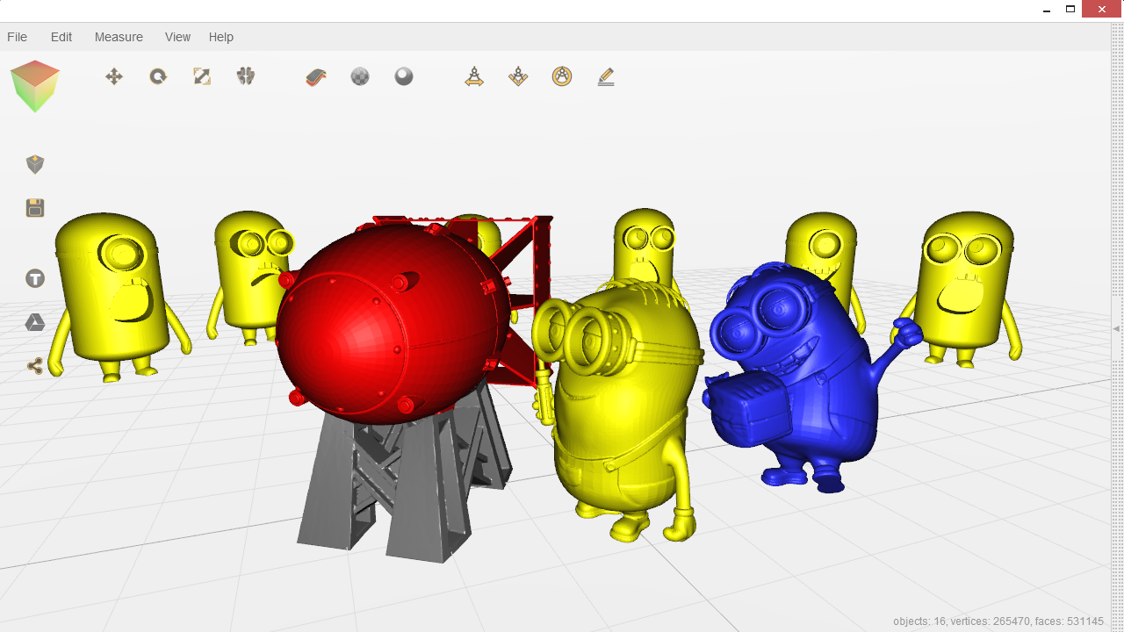Toggle the glossy sphere shading mode

pos(404,77)
